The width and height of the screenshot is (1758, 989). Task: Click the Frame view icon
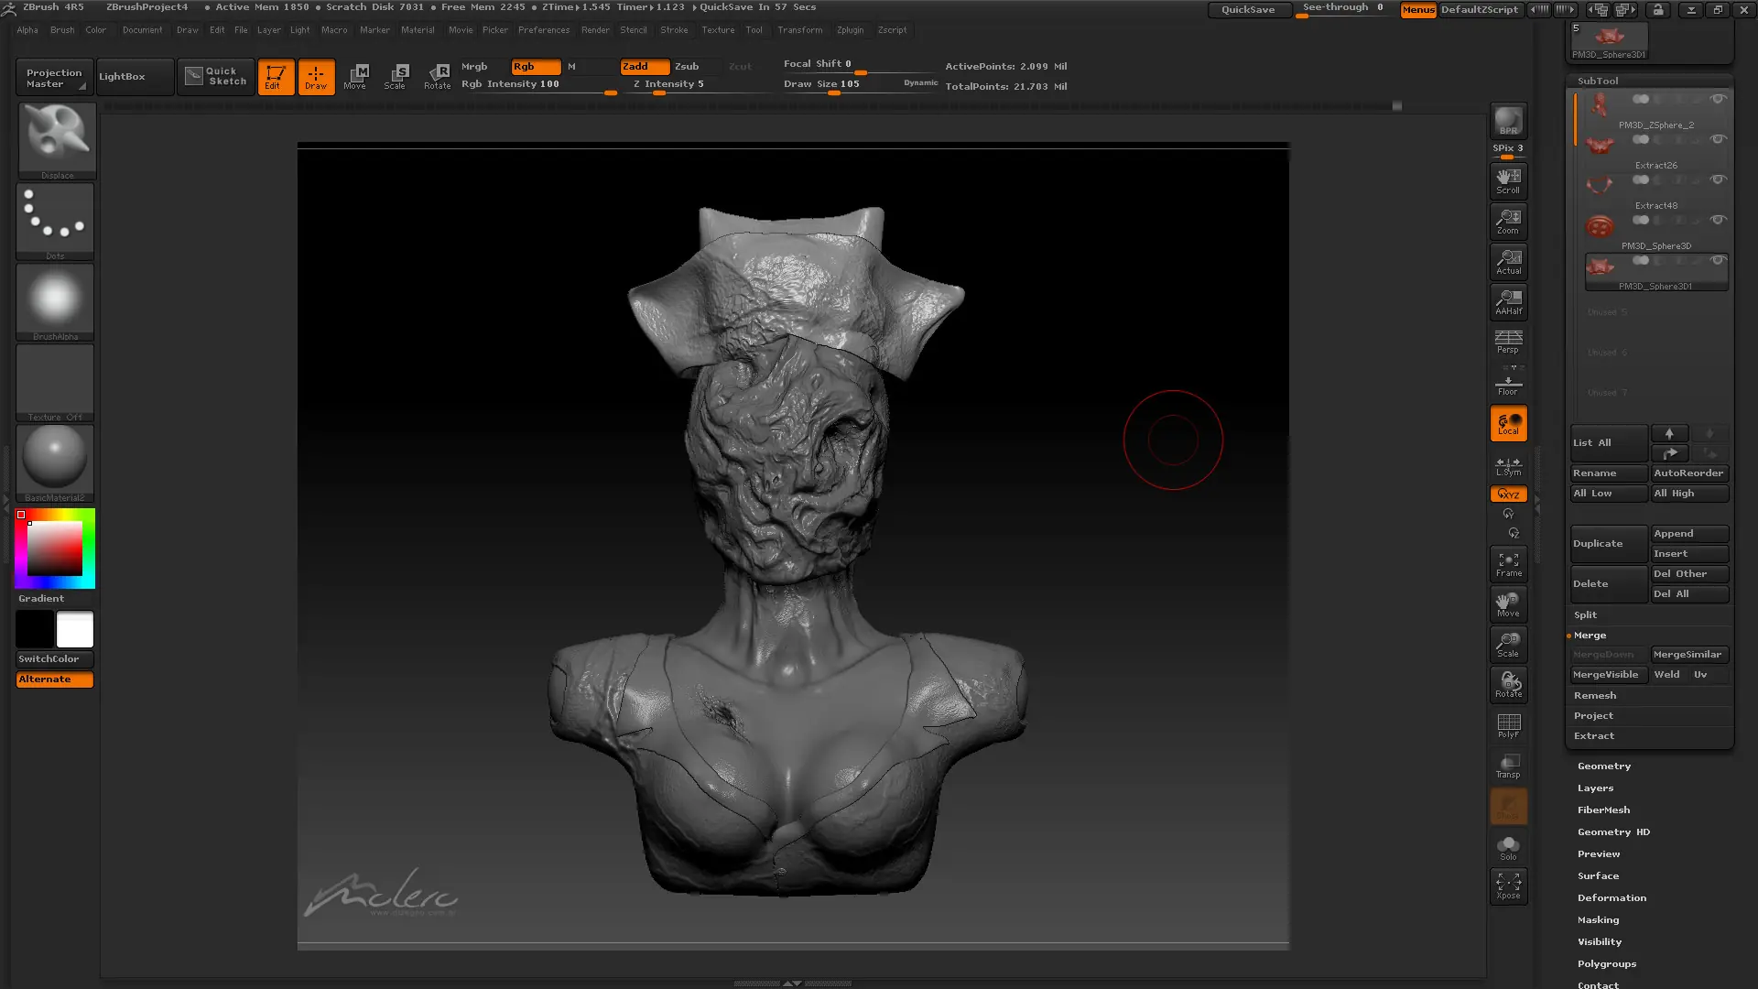(1508, 564)
